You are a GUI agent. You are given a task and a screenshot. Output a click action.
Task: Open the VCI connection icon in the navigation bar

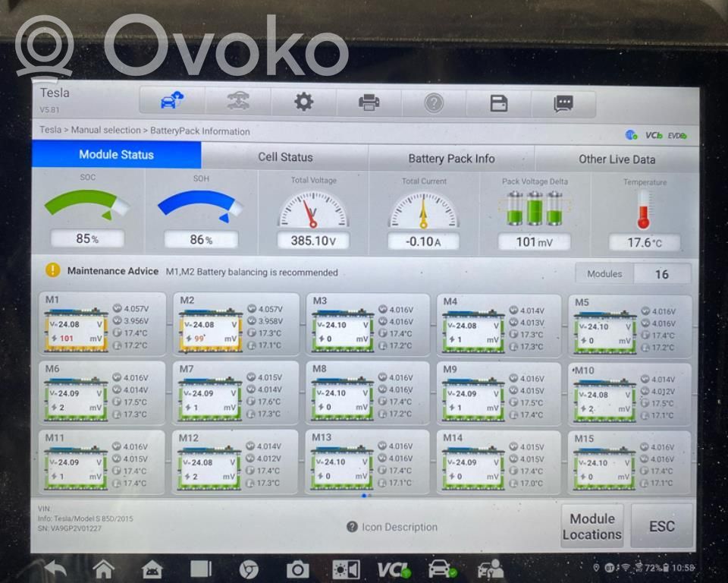tap(394, 569)
